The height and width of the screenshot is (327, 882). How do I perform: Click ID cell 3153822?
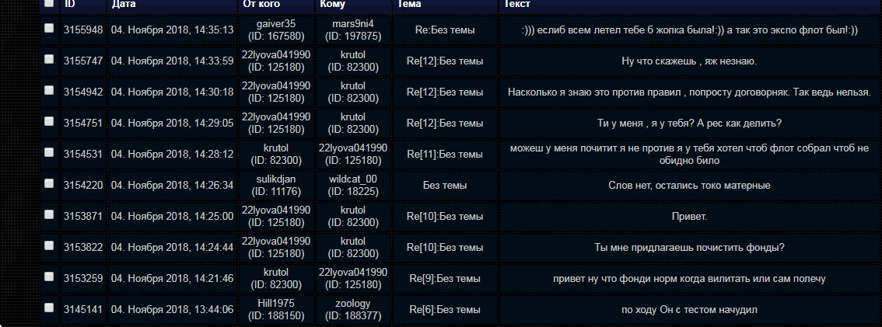pyautogui.click(x=83, y=247)
